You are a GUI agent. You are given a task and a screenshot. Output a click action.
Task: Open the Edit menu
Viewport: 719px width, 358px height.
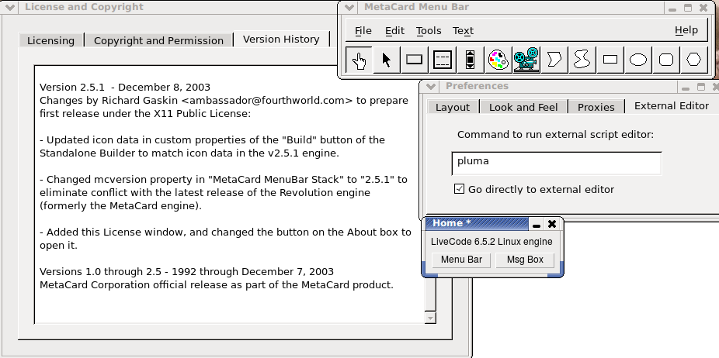394,31
